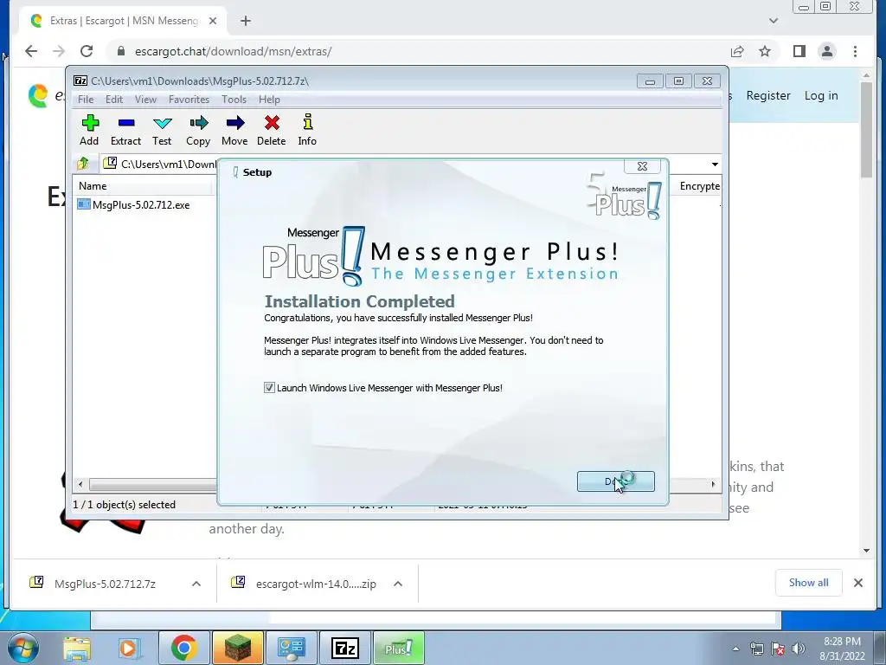
Task: Close the Extras Escargot tab
Action: (213, 21)
